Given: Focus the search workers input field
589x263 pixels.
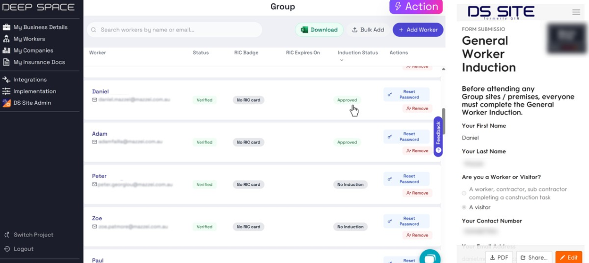Looking at the screenshot, I should (174, 30).
